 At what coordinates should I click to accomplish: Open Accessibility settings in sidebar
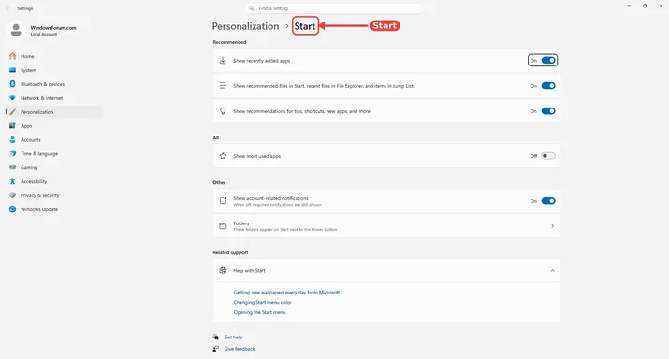pyautogui.click(x=34, y=181)
